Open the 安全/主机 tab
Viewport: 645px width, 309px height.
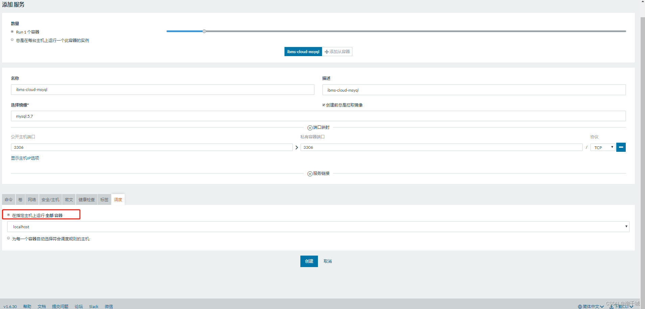pos(50,200)
